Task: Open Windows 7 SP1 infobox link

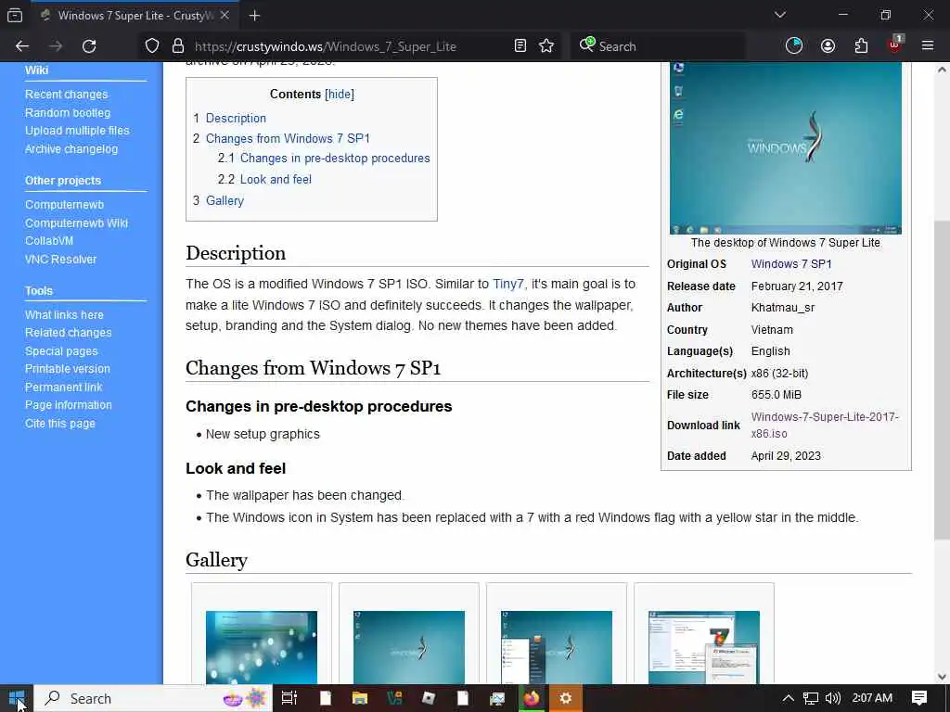Action: 791,264
